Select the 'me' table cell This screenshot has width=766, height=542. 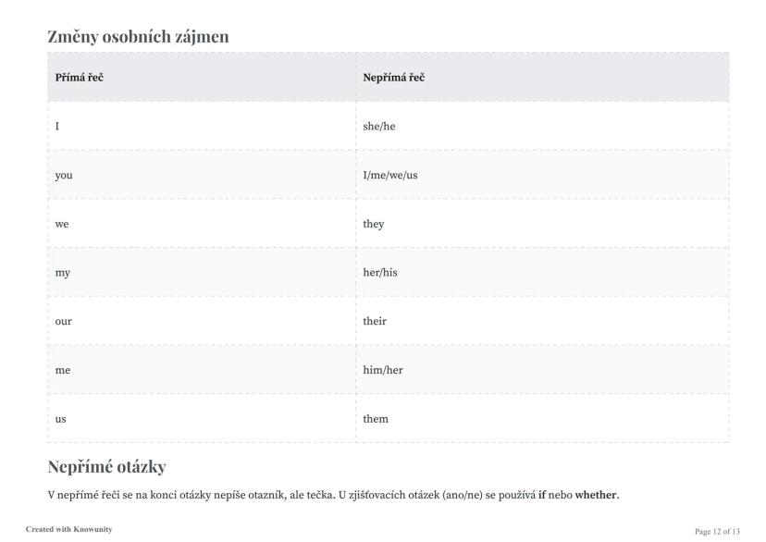coord(202,370)
